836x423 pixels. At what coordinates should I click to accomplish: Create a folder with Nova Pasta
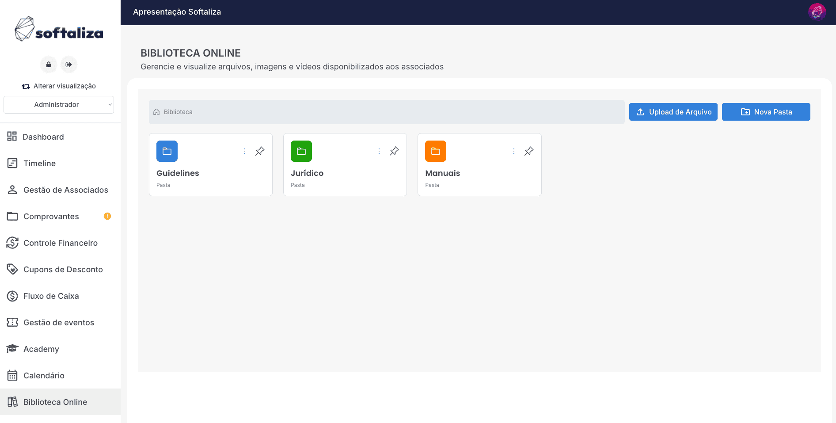(766, 112)
